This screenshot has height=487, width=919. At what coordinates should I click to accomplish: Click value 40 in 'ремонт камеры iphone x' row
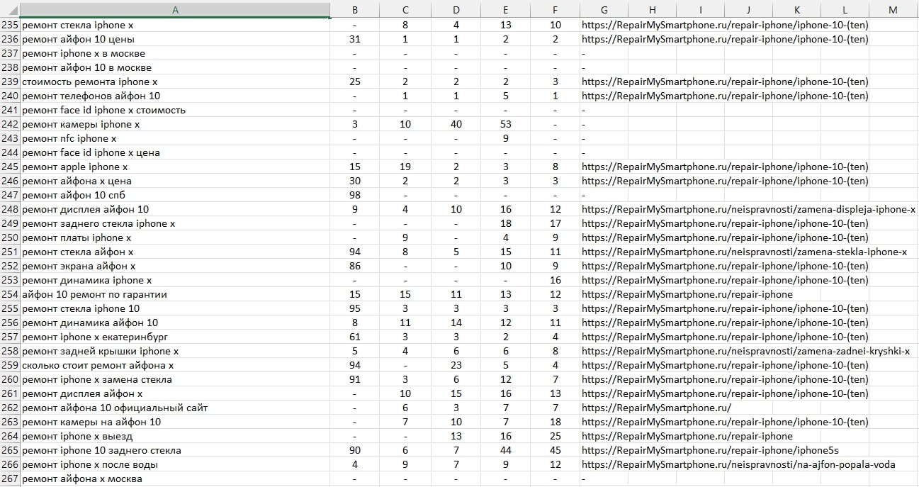pos(456,124)
